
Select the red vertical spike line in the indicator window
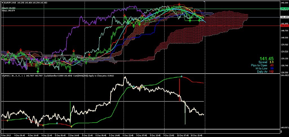point(179,89)
